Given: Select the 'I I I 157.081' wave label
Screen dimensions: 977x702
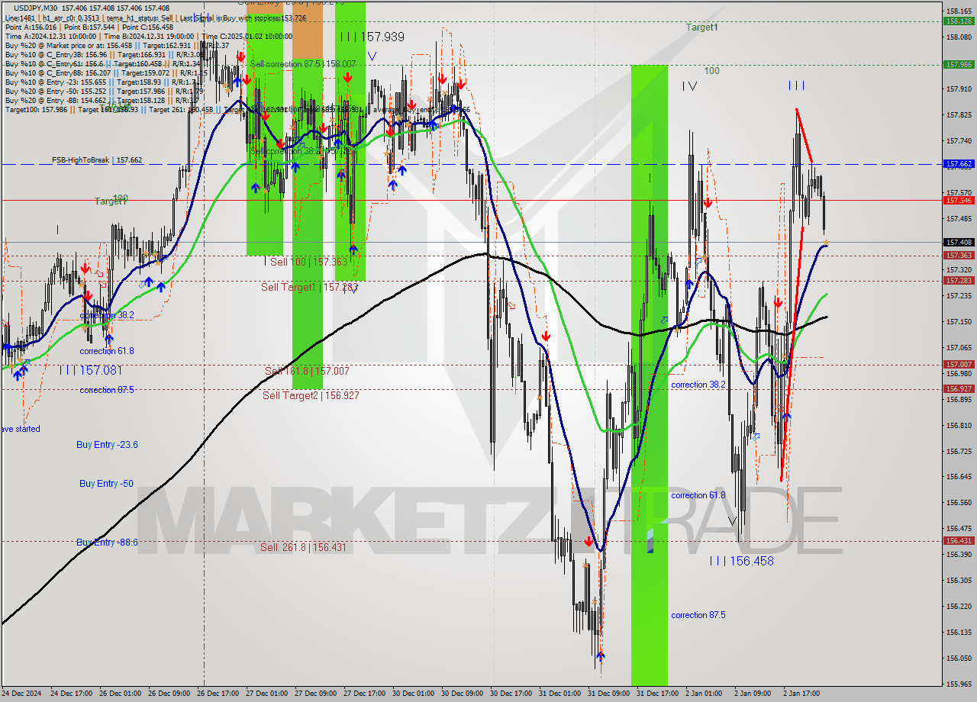Looking at the screenshot, I should 90,370.
